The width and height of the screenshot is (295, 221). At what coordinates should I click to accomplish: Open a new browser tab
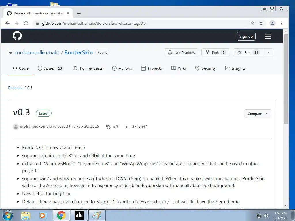coord(79,13)
